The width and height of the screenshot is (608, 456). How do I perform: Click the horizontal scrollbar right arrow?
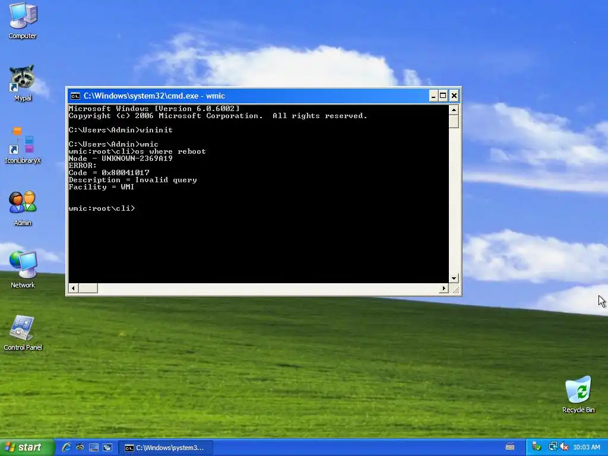[444, 288]
